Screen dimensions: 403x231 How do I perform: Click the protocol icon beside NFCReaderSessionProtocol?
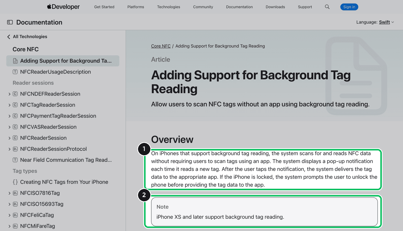[x=15, y=149]
